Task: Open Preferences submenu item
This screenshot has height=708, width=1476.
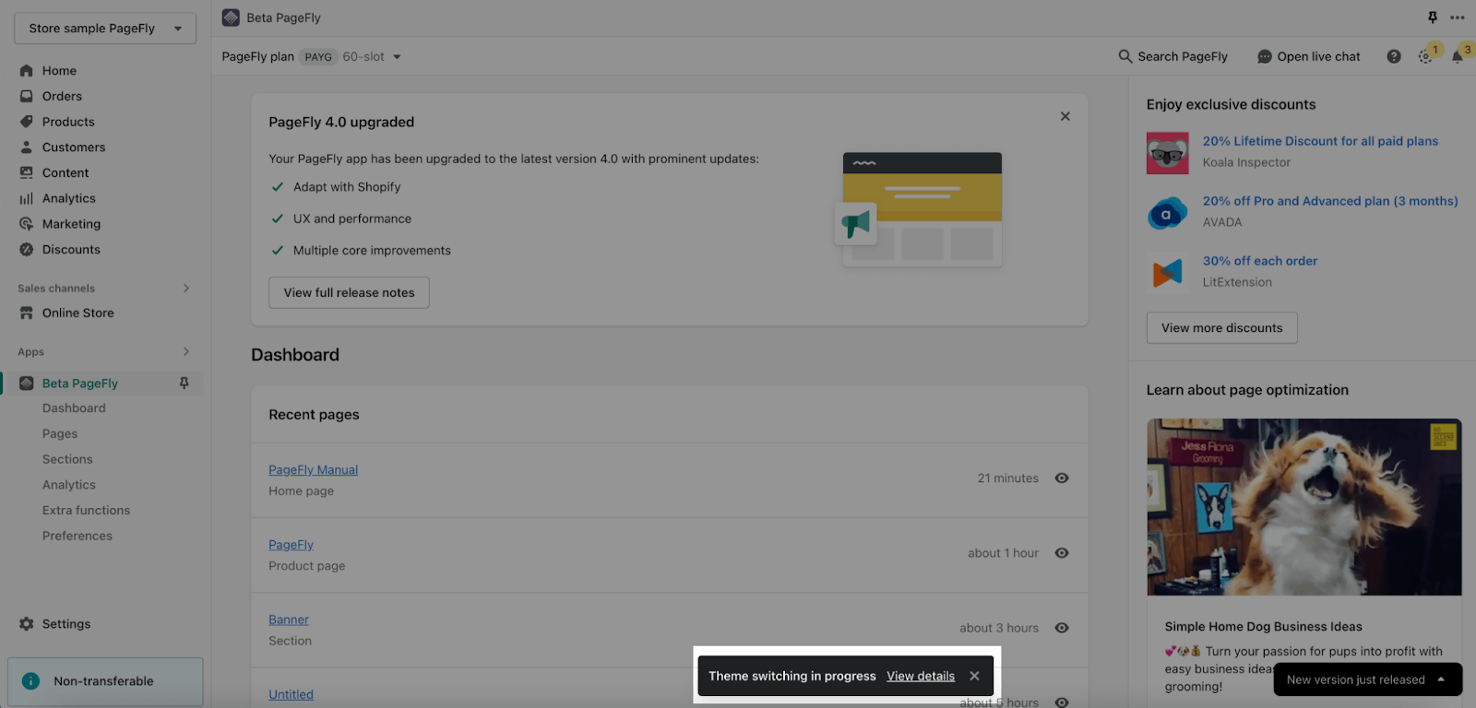Action: 77,537
